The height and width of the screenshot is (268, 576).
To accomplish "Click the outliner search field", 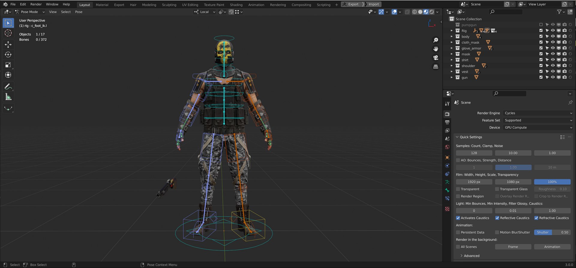I will [x=506, y=12].
